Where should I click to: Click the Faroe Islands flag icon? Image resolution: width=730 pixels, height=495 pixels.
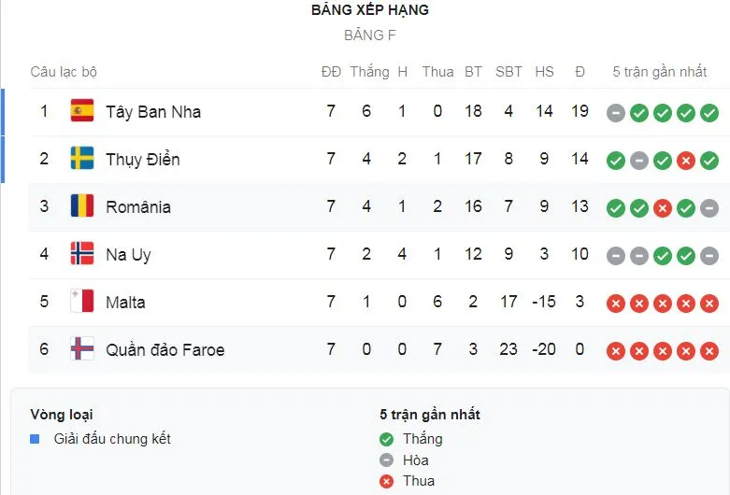(82, 349)
